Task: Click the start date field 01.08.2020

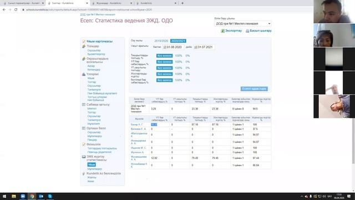Action: (x=174, y=47)
